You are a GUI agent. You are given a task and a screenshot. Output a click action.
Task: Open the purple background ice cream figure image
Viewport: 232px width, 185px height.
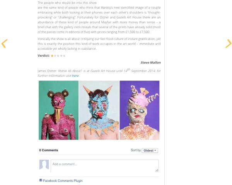coord(140,110)
